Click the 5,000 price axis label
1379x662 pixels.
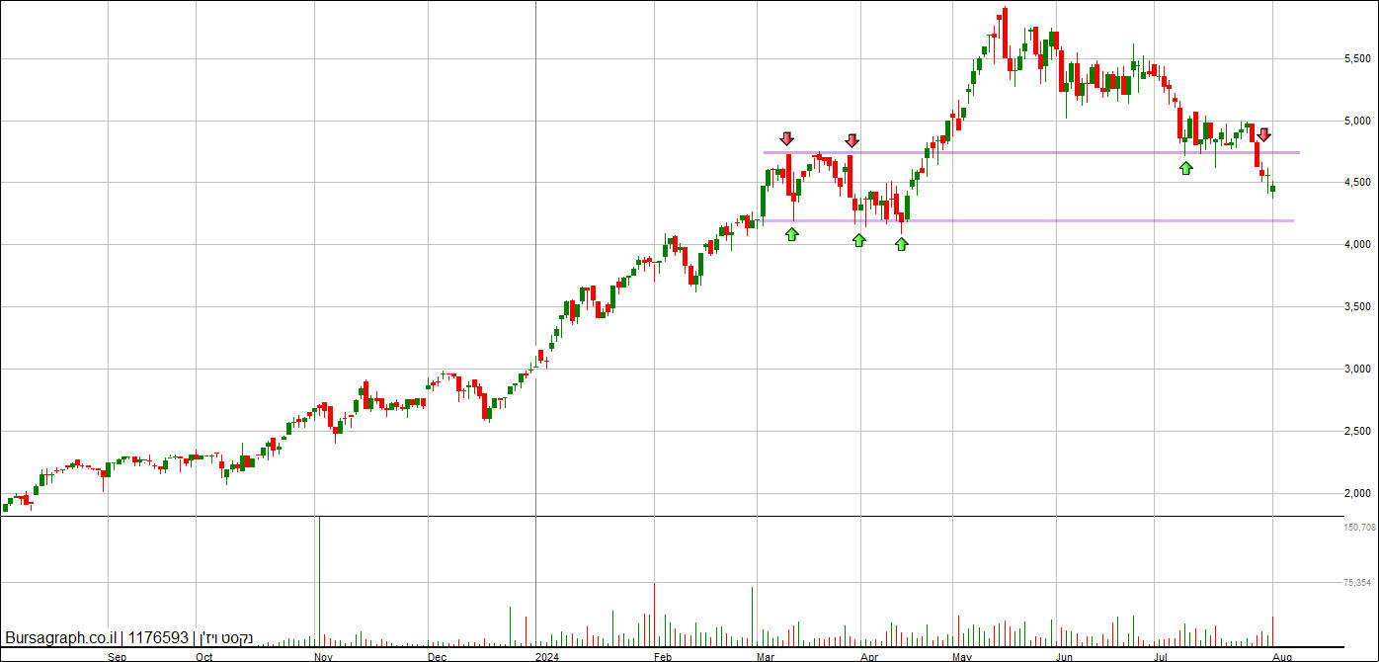click(1357, 122)
